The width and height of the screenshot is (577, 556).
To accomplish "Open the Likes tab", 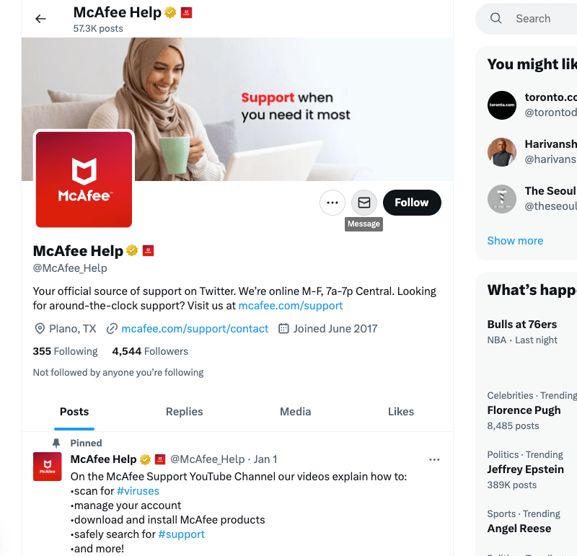I will point(400,412).
